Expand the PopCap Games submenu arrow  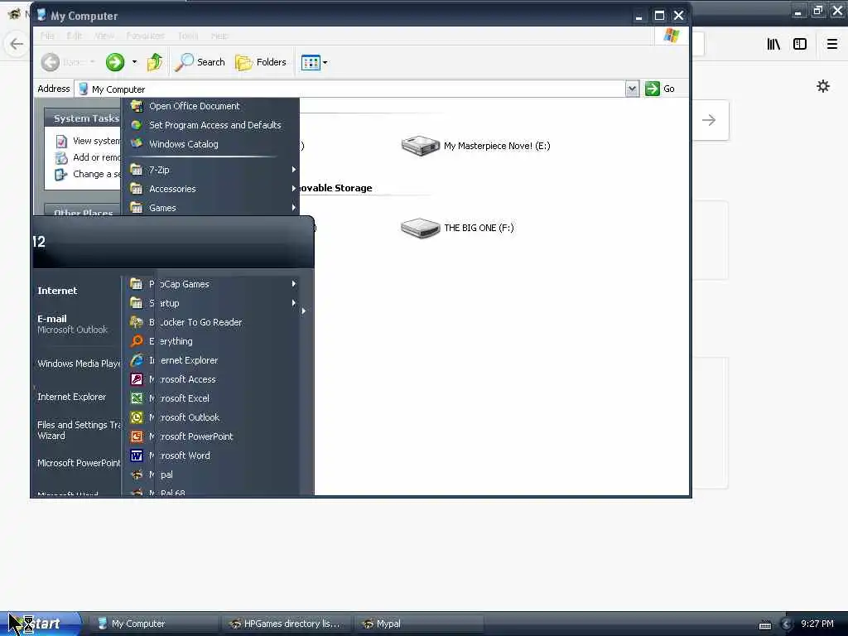tap(294, 284)
